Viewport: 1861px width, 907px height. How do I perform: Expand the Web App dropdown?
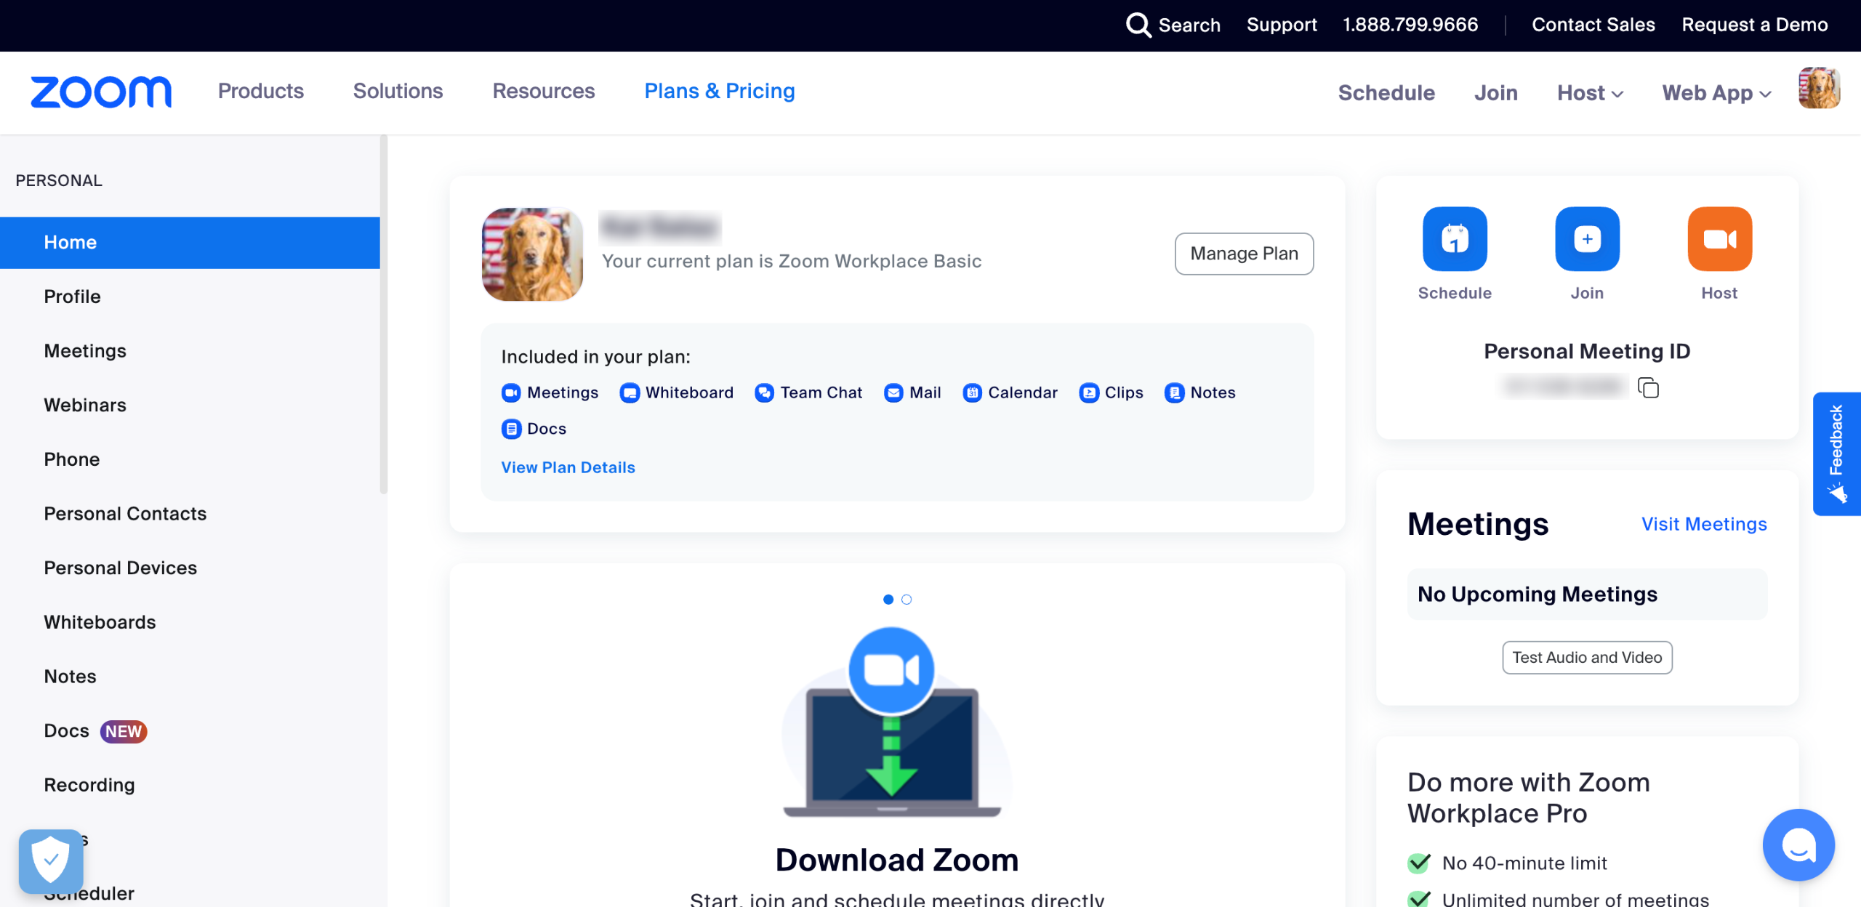coord(1716,93)
